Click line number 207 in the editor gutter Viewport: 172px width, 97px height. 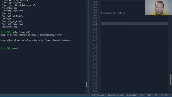[x=95, y=13]
